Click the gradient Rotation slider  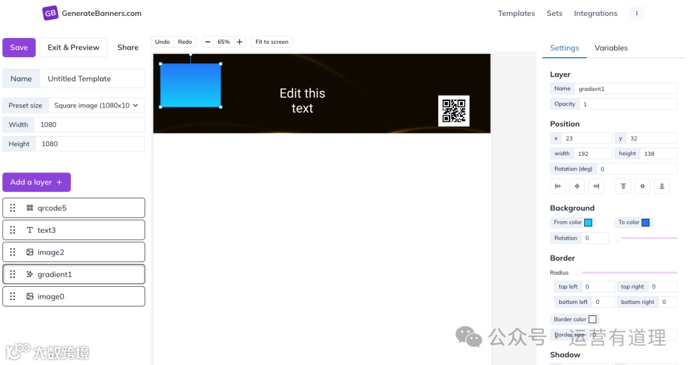pyautogui.click(x=647, y=238)
